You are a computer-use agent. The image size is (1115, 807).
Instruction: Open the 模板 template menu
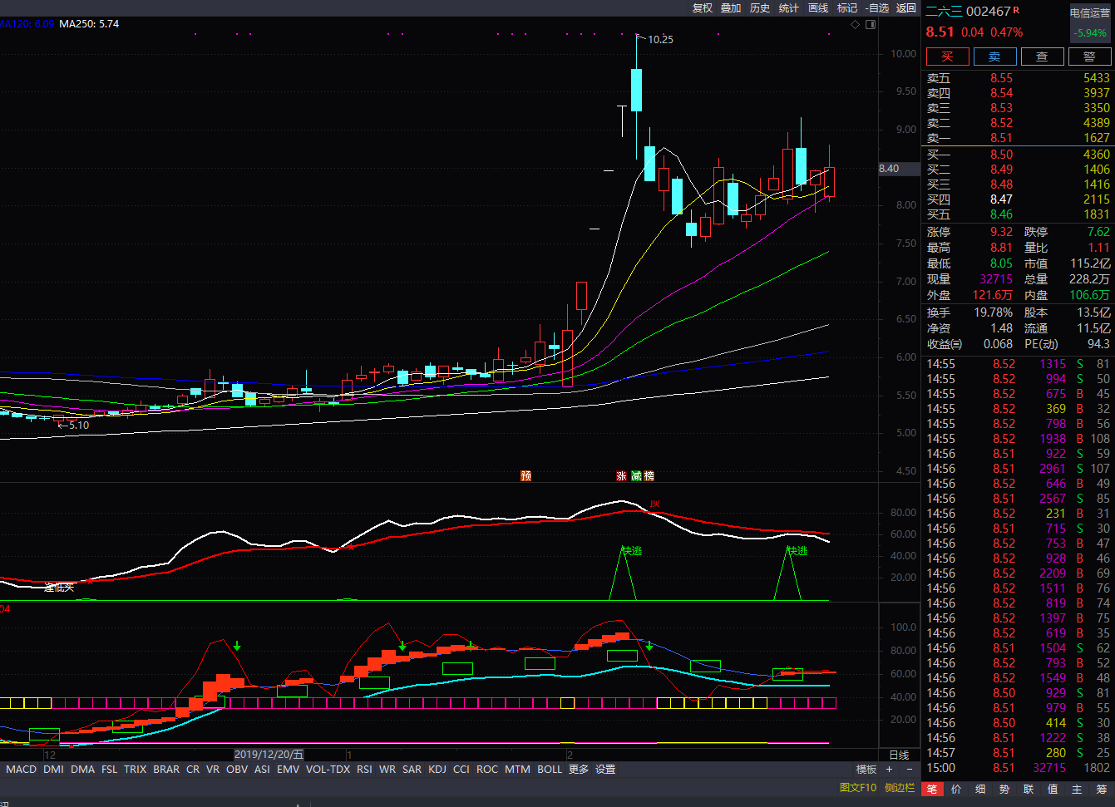point(867,770)
